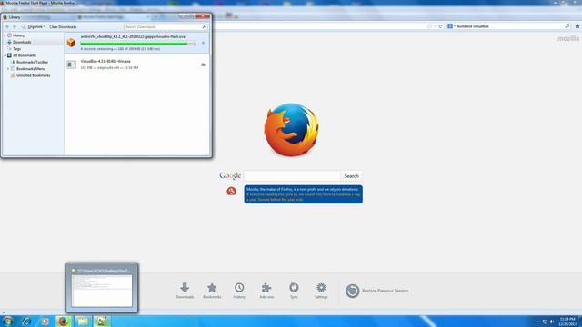
Task: Click the reload button in Firefox address bar
Action: click(x=440, y=26)
